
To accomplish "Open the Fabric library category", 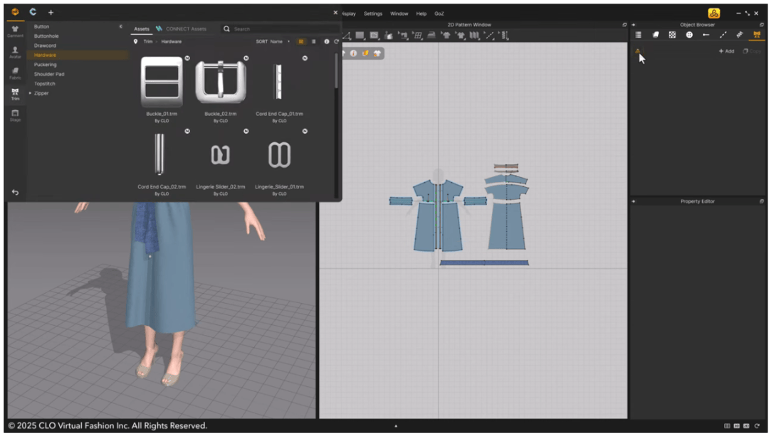I will [x=15, y=73].
